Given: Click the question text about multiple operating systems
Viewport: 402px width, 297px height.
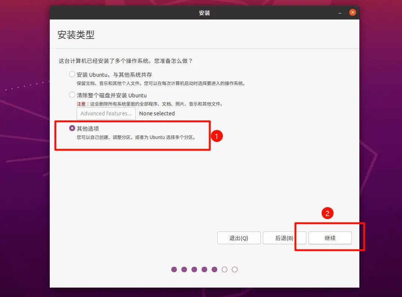Looking at the screenshot, I should pyautogui.click(x=125, y=61).
